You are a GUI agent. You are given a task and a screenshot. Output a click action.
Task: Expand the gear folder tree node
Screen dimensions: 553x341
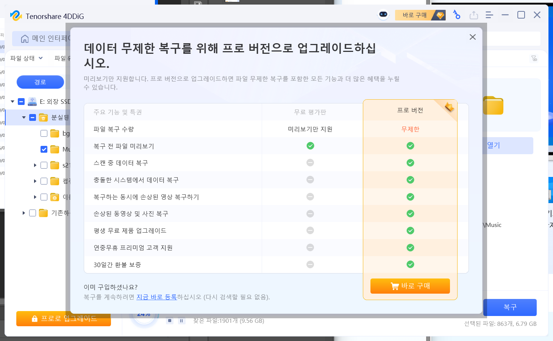(35, 197)
